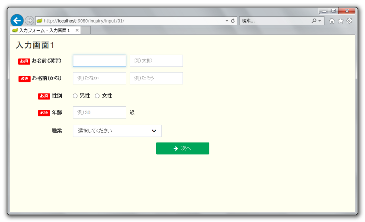
Task: Click the 例)たろう kana field
Action: (x=156, y=78)
